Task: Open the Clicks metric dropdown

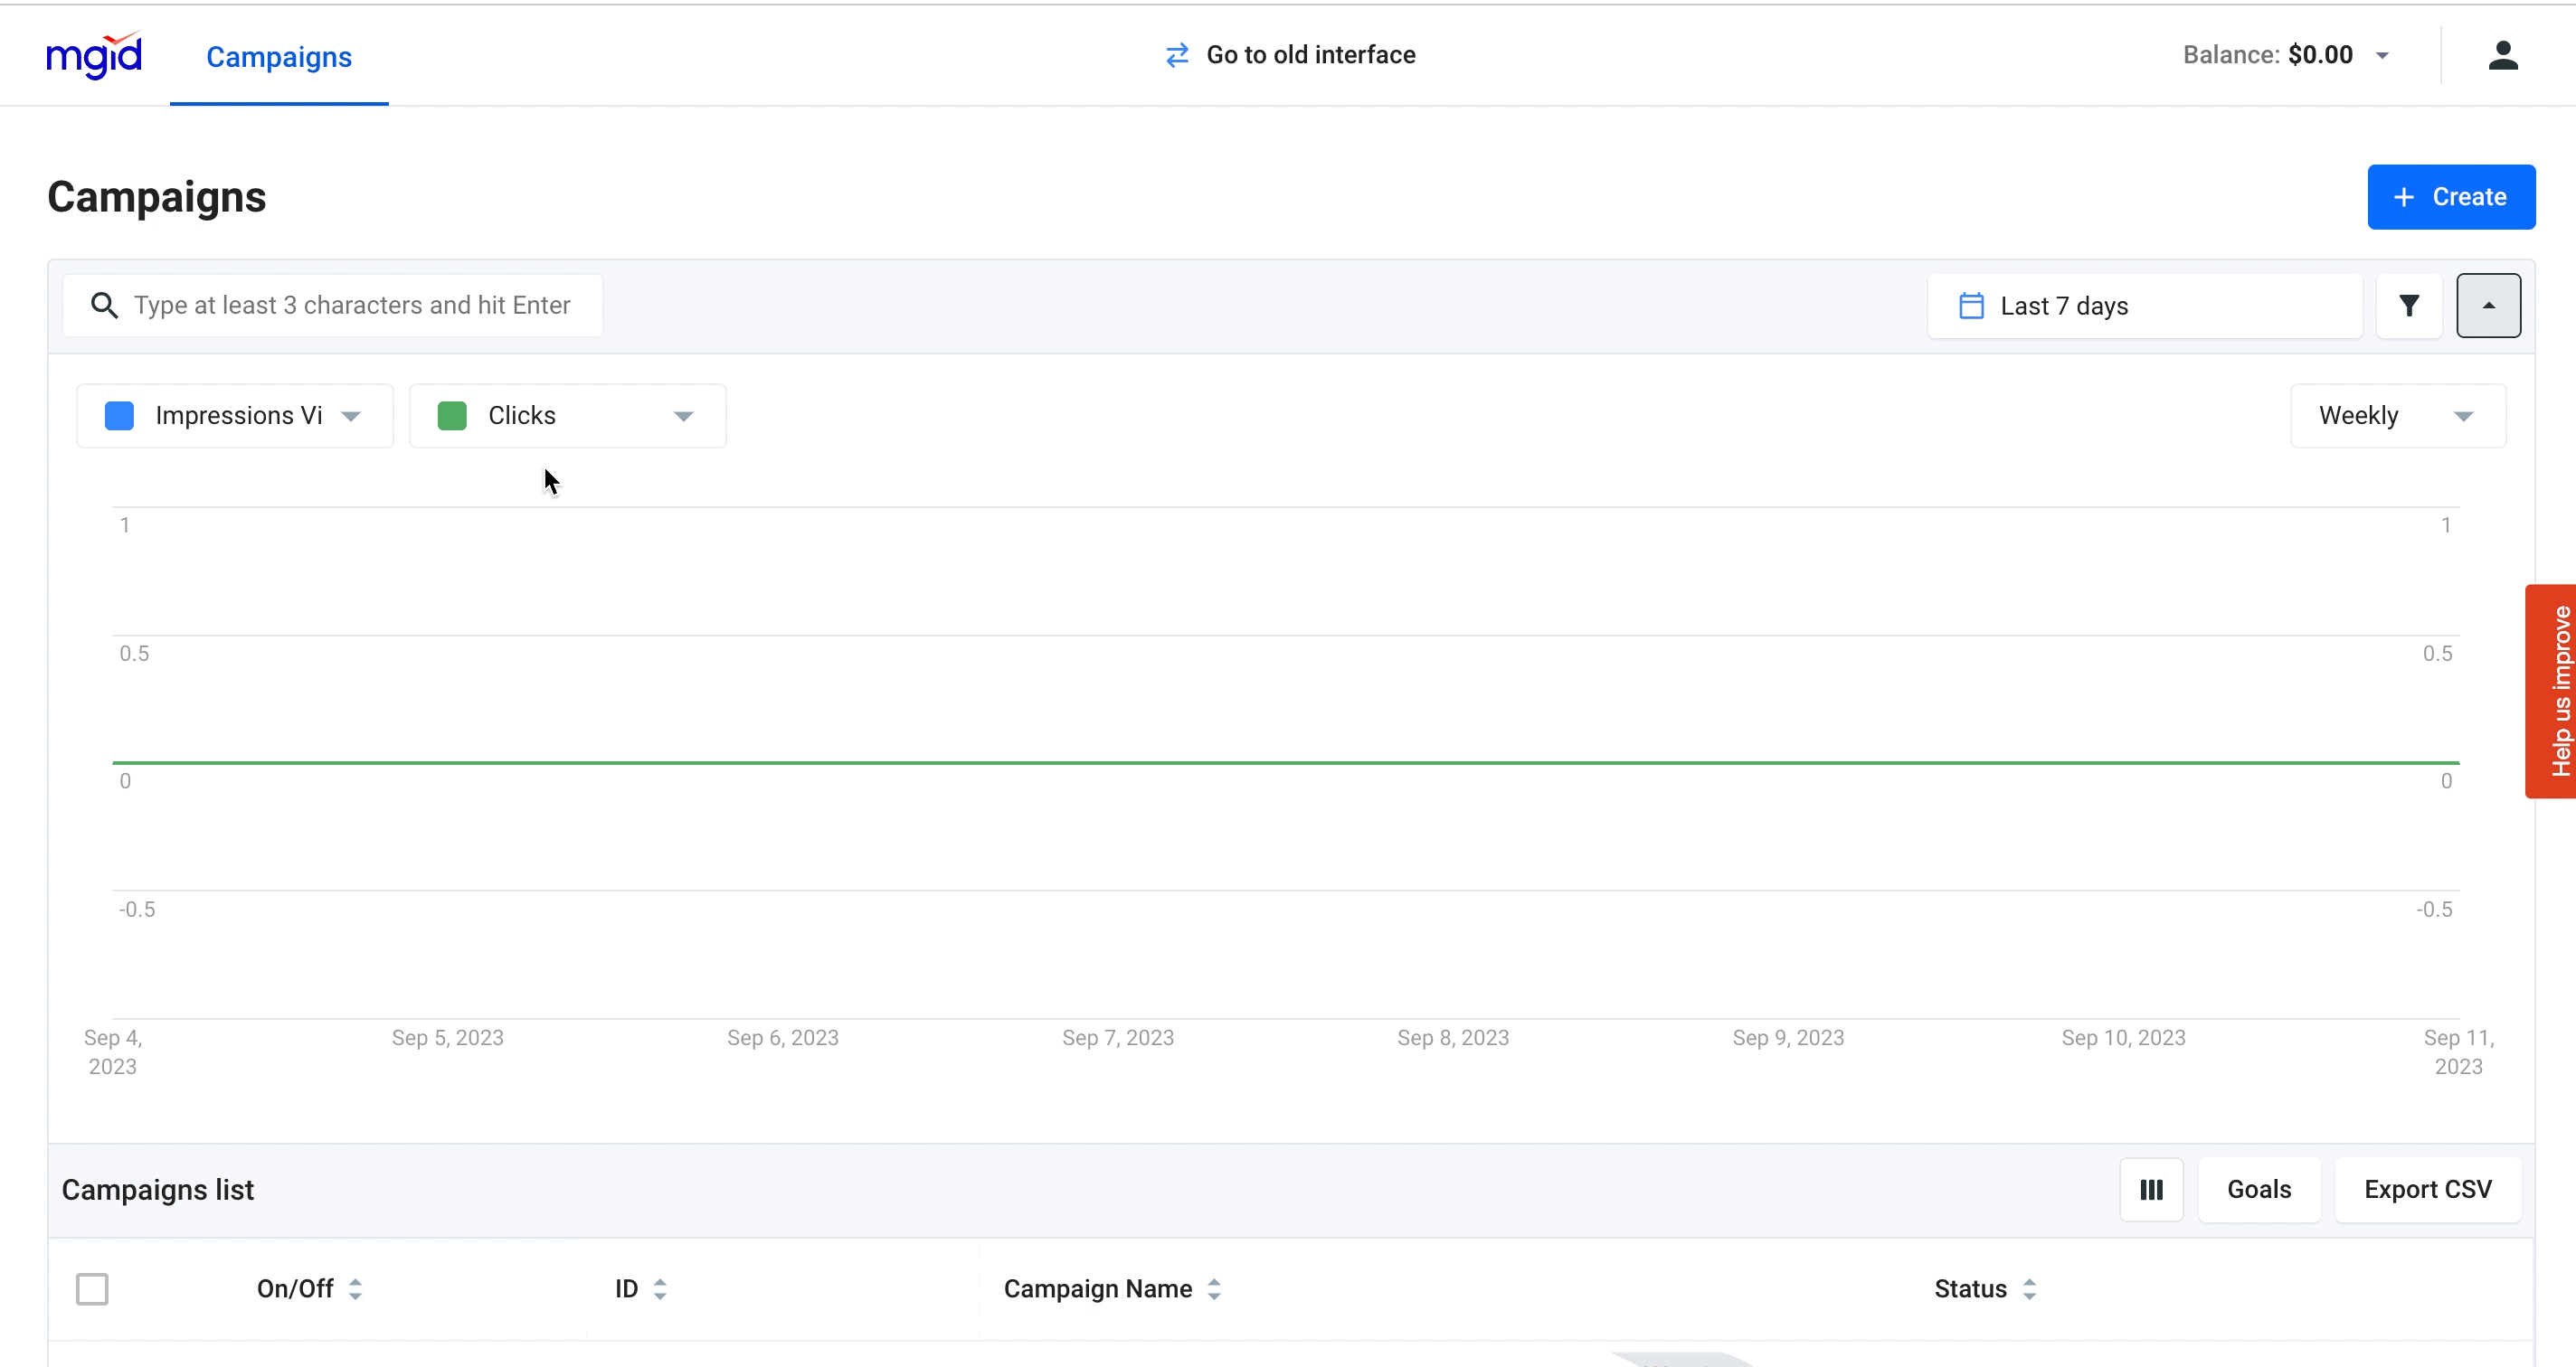Action: (683, 416)
